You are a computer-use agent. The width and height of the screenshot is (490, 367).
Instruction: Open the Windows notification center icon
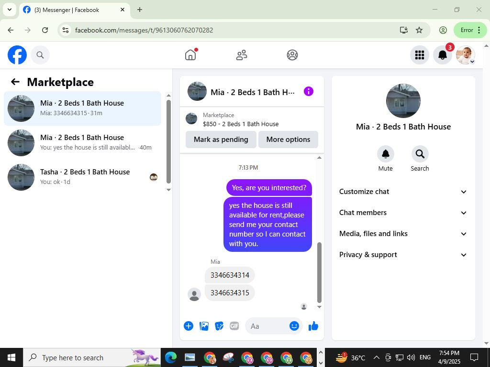click(474, 357)
